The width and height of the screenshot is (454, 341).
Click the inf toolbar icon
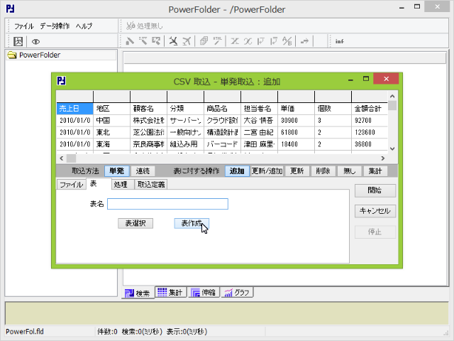[340, 41]
